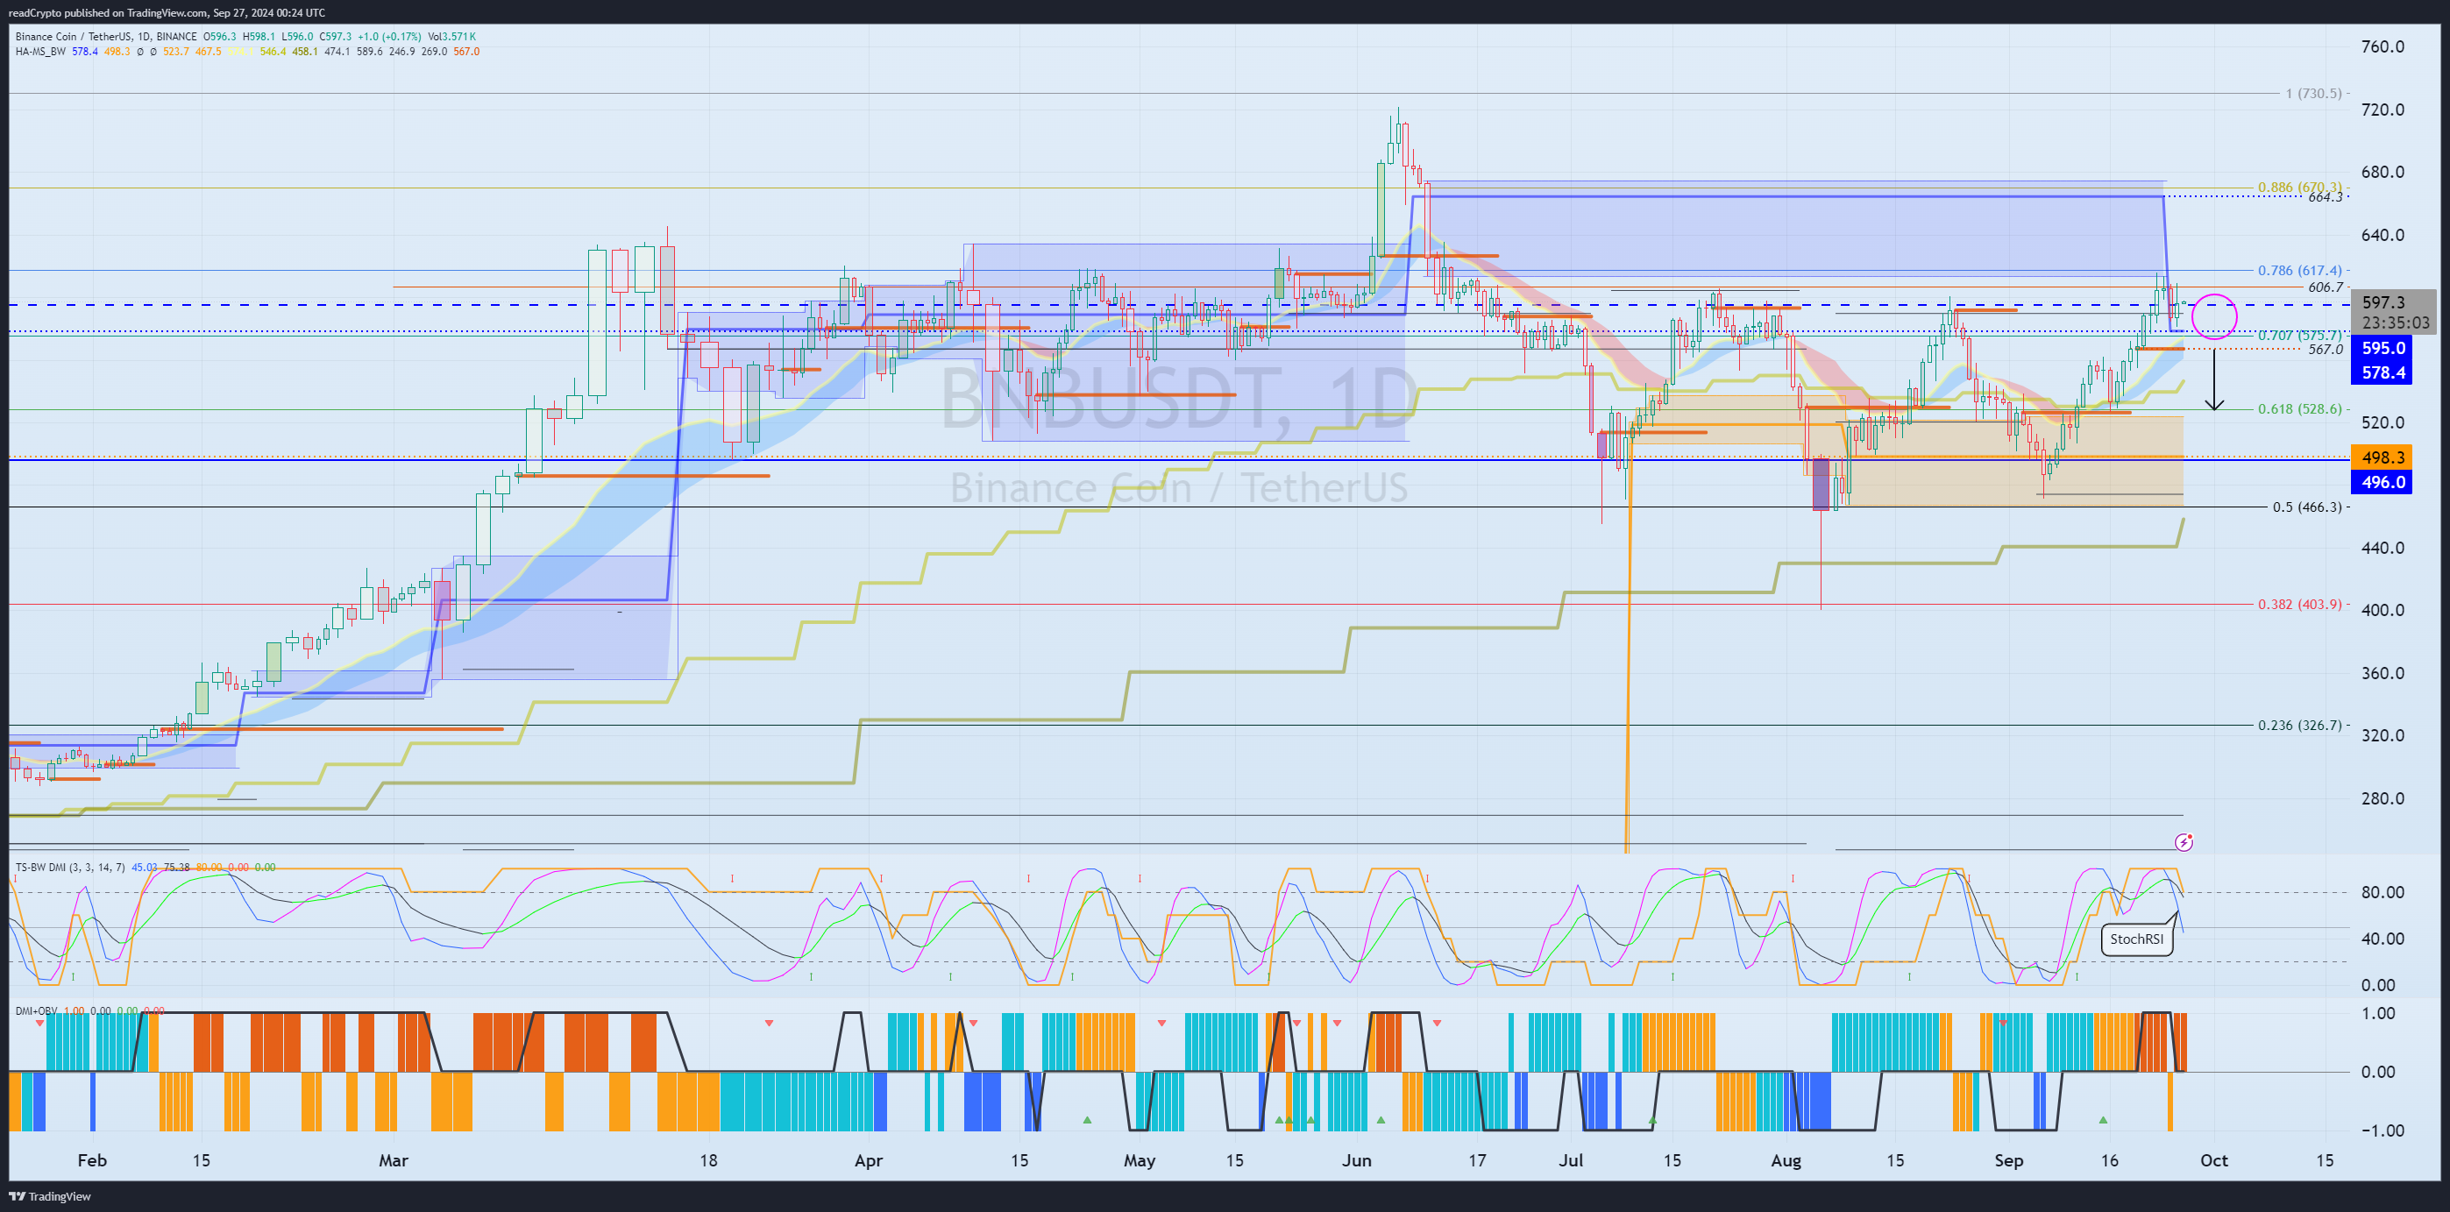The height and width of the screenshot is (1212, 2450).
Task: Click the '+1.0 (+0.17%)' change value in legend
Action: pyautogui.click(x=388, y=36)
